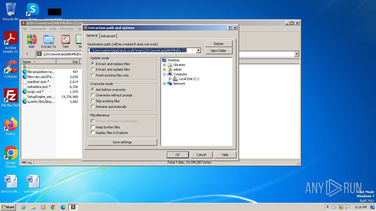
Task: Expand the Libraries tree node
Action: tap(164, 65)
